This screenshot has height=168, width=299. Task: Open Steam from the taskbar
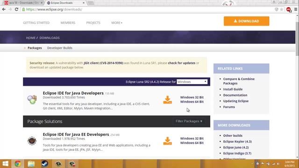[x=45, y=164]
